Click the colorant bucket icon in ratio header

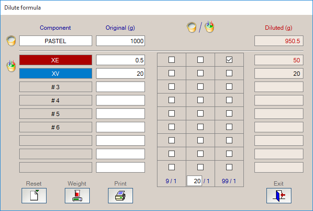click(209, 27)
